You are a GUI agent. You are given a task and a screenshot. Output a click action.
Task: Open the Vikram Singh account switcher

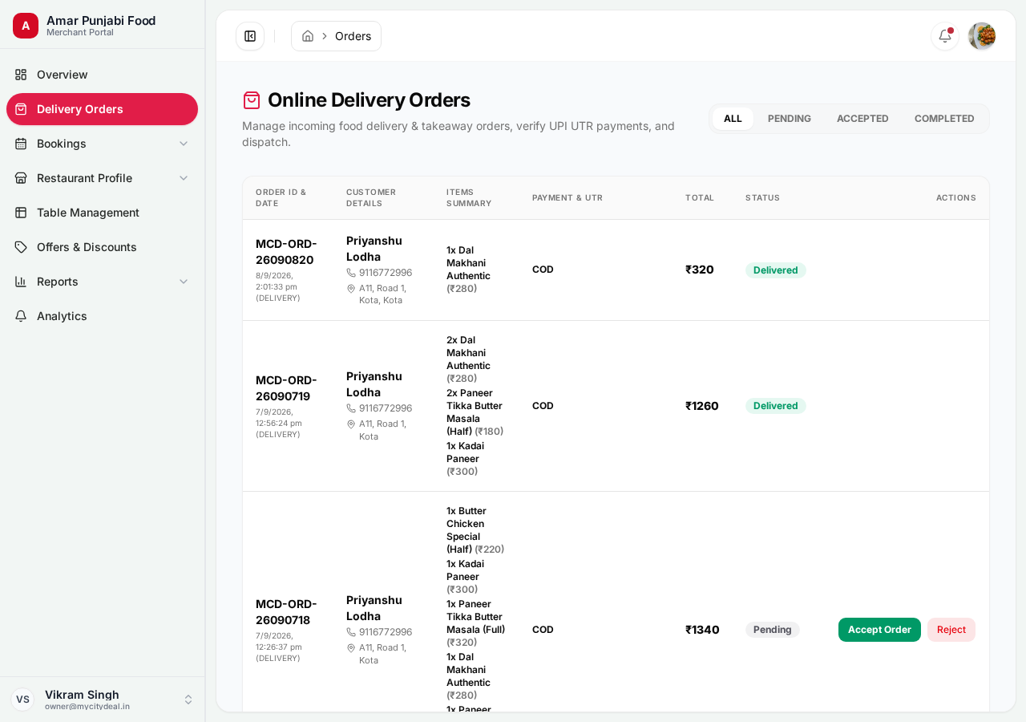[x=103, y=700]
